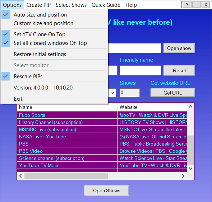Click the Website column header

coord(152,107)
